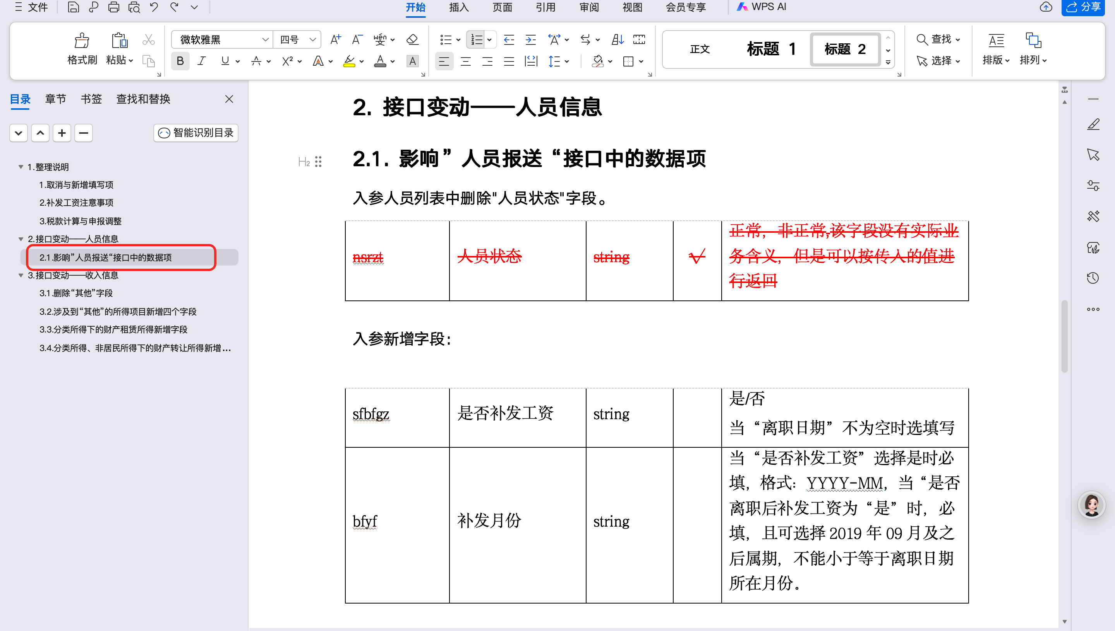The height and width of the screenshot is (631, 1115).
Task: Click the print icon in quick access toolbar
Action: (114, 7)
